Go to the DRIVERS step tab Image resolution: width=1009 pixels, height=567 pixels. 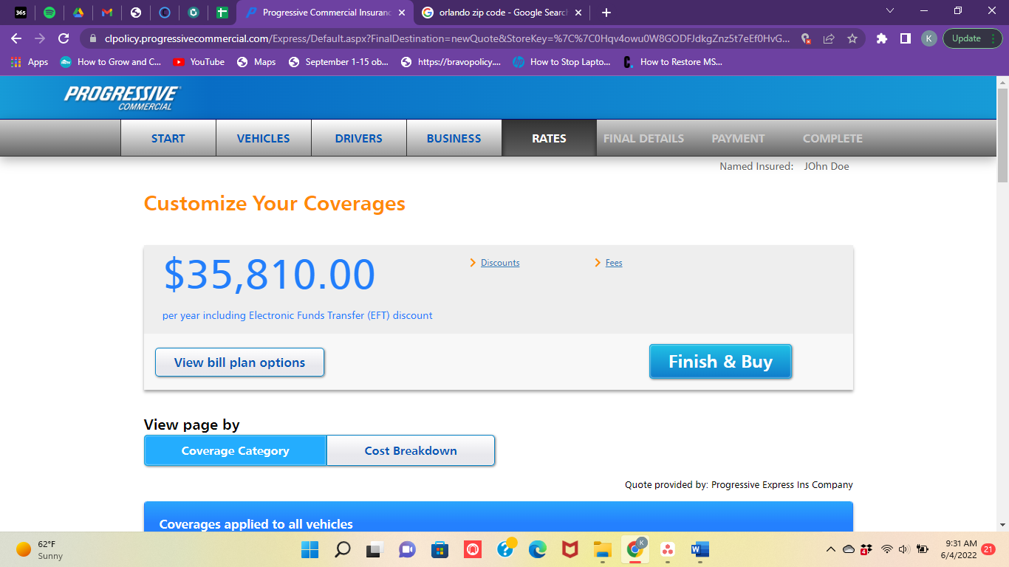coord(359,138)
